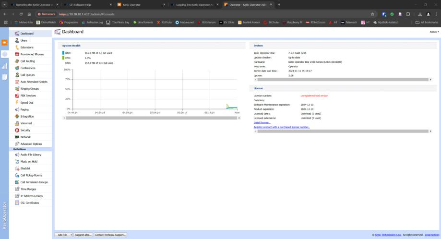The height and width of the screenshot is (239, 441).
Task: Click the blue RAM legend swatch
Action: coord(63,53)
